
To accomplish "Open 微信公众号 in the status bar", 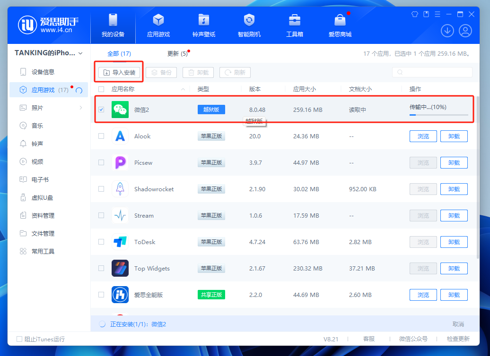I will click(413, 339).
